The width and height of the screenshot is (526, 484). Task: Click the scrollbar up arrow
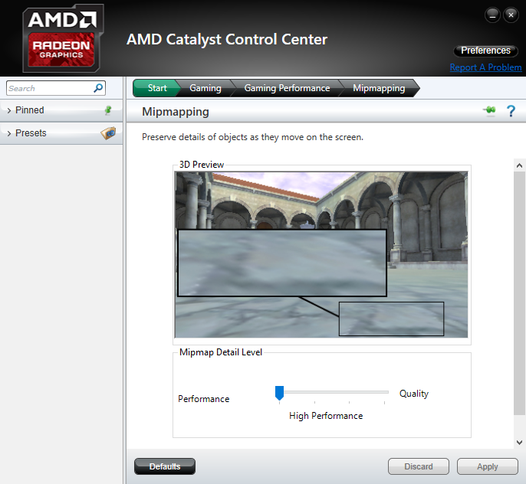point(519,165)
